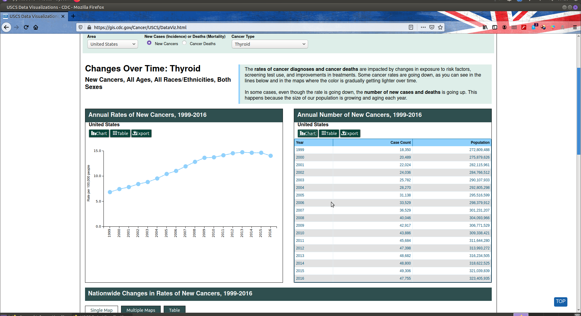The image size is (581, 316).
Task: Toggle Firefox sidebar view
Action: 495,27
